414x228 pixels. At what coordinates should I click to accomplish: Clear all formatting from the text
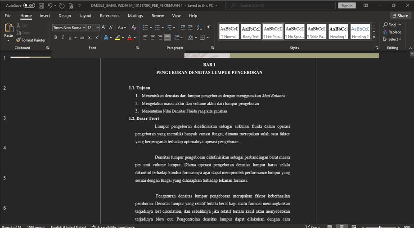(134, 27)
